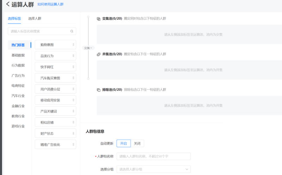The image size is (282, 175).
Task: Click the magnifier search icon
Action: [72, 31]
